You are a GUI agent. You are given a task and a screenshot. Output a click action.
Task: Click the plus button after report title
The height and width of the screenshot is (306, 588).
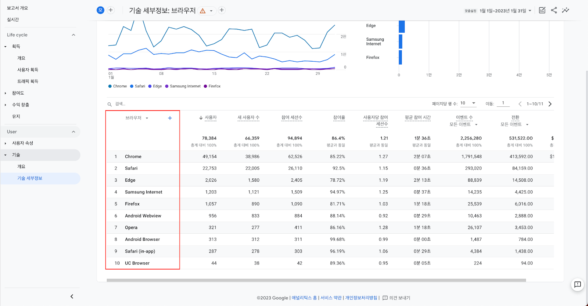pos(222,10)
